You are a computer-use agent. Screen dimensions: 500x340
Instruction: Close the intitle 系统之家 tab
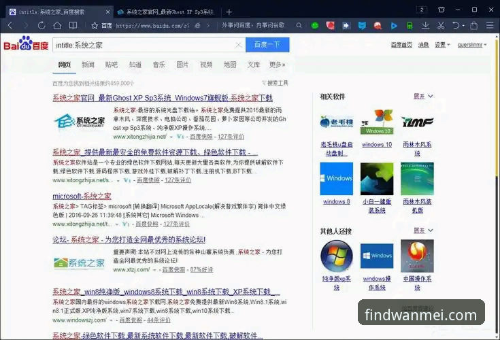pyautogui.click(x=107, y=12)
